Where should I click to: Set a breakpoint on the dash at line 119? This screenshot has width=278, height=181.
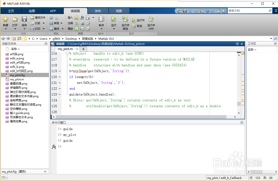pyautogui.click(x=60, y=71)
